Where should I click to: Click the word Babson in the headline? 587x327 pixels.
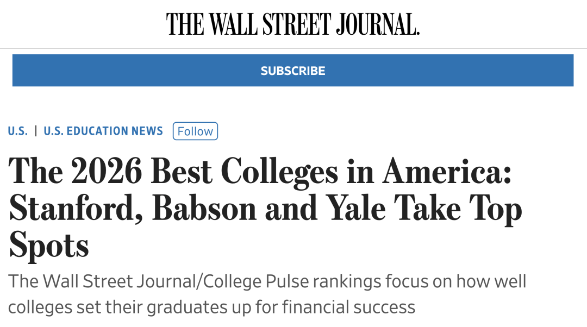[x=204, y=210]
